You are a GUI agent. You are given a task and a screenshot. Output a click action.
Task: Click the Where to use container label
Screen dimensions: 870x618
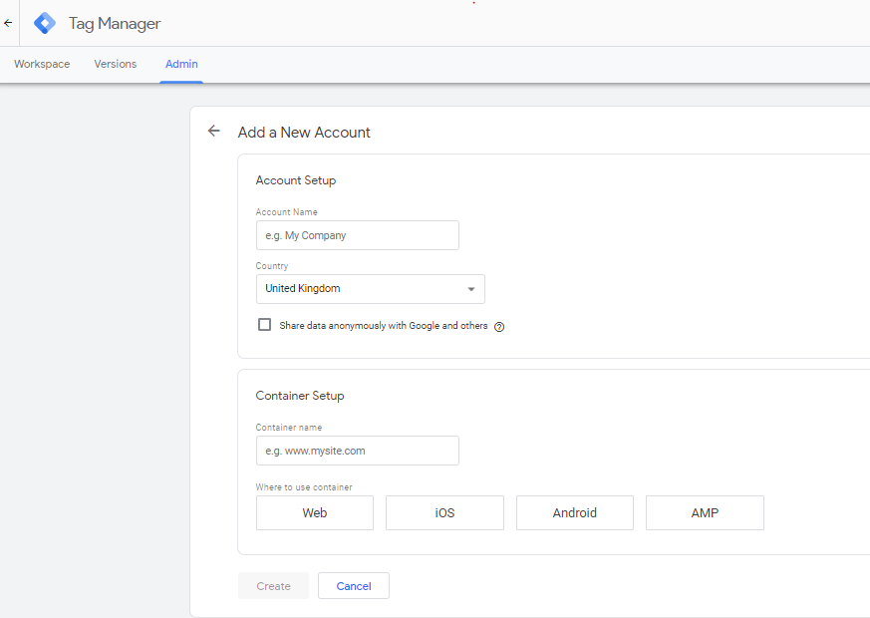point(304,487)
